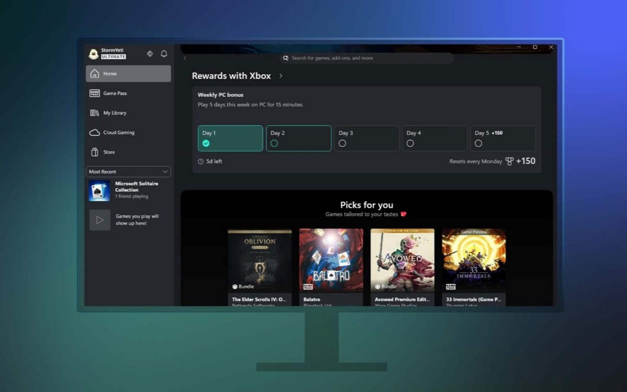Click the ULTIMATE badge under StormYeti
Screen dimensions: 627x392
coord(113,56)
